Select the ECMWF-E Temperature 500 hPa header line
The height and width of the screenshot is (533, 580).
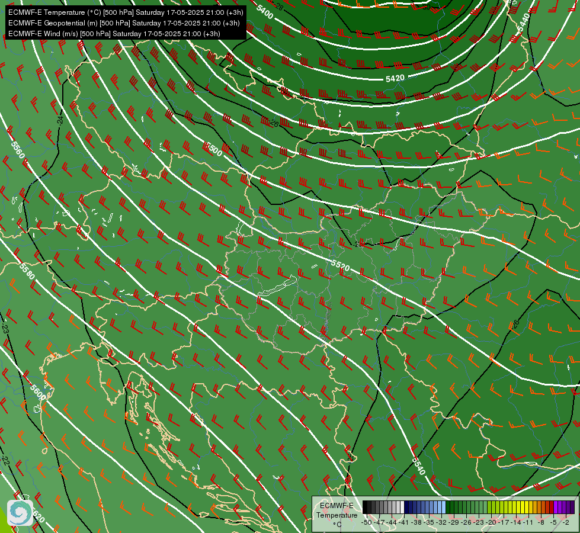coord(126,12)
